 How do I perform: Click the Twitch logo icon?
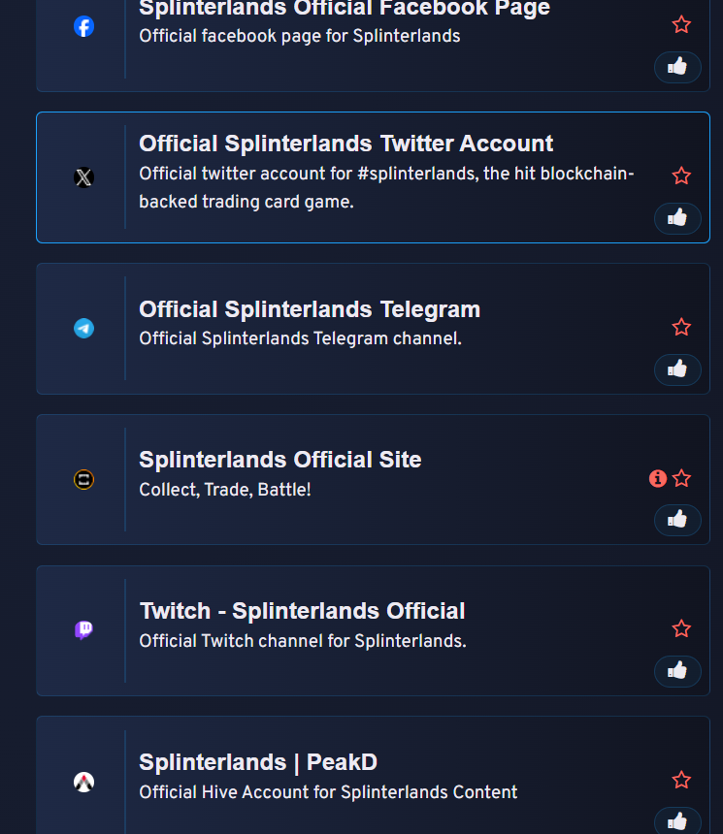click(83, 630)
